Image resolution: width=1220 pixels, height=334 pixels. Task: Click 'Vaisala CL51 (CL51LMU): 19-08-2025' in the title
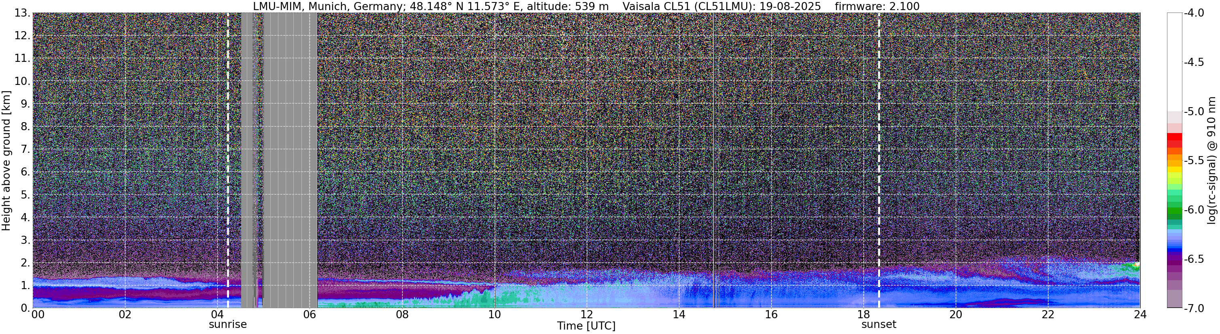pos(722,6)
